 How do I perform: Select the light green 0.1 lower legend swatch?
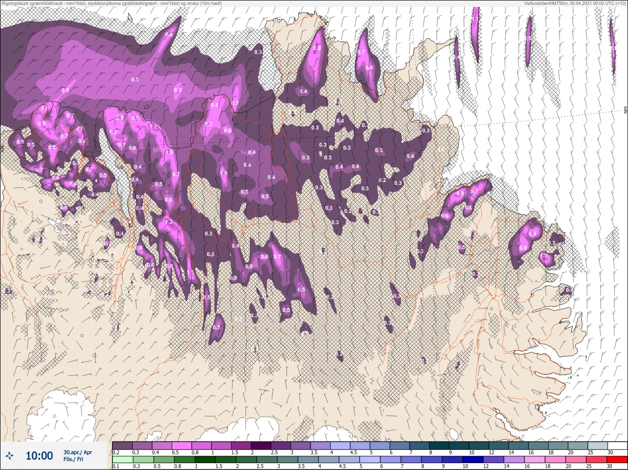point(122,459)
